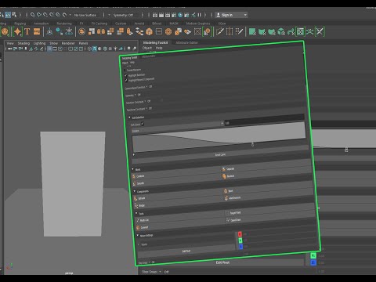Screen dimensions: 376x282
Task: Select the Quad Draw shelf icon
Action: pos(239,32)
